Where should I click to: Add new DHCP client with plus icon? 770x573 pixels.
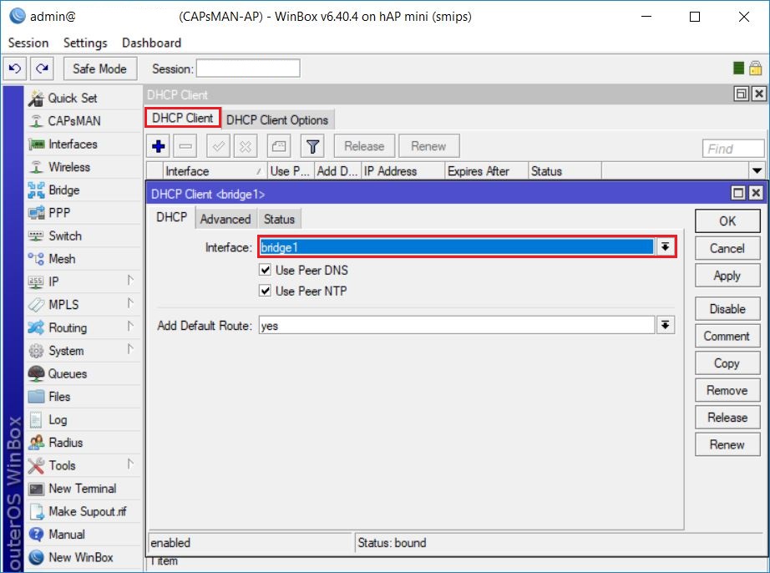click(x=159, y=146)
